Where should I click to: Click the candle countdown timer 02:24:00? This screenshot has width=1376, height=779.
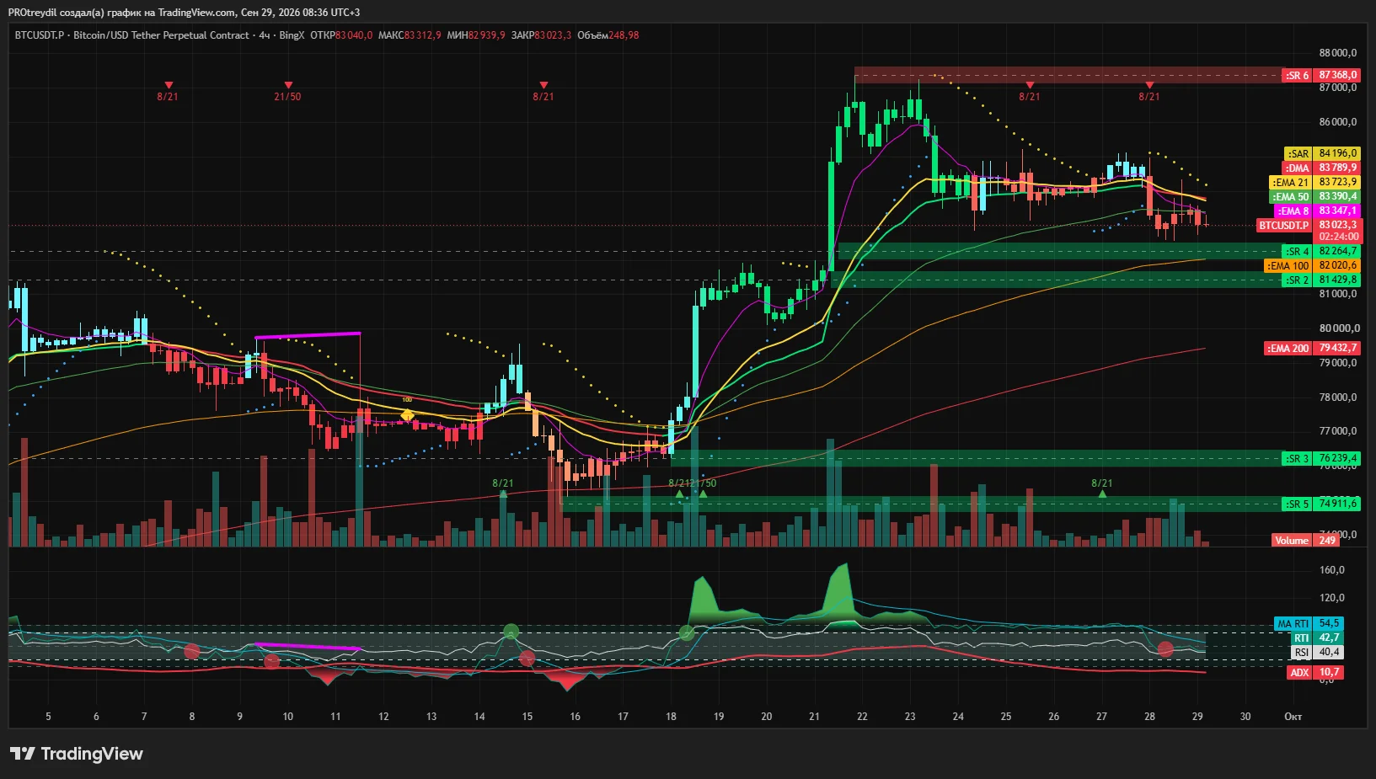[x=1338, y=237]
